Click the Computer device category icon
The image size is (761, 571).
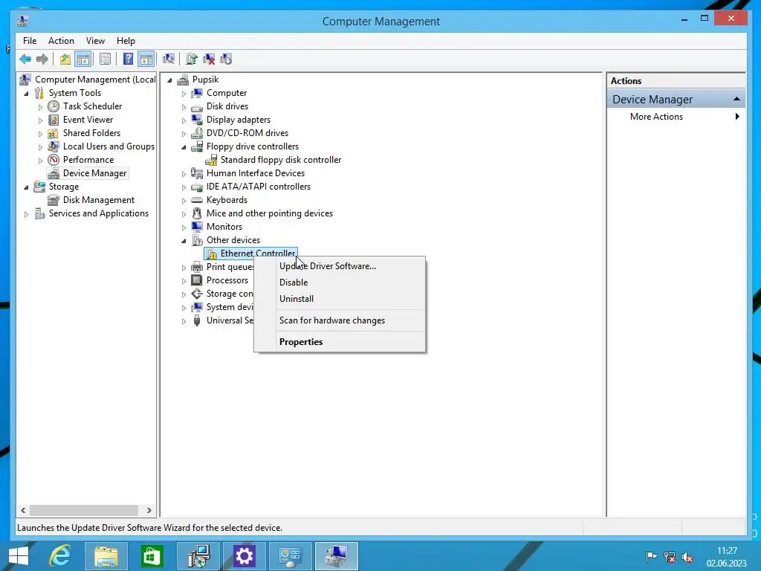[196, 93]
